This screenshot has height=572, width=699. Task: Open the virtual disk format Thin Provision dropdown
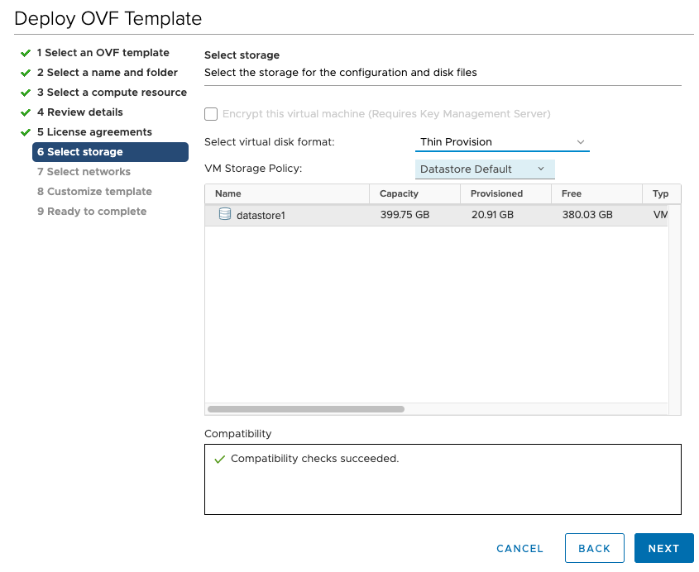[x=502, y=142]
